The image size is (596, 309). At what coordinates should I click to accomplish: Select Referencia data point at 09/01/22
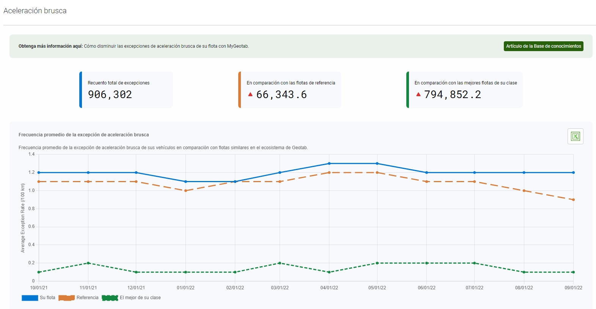[x=573, y=200]
